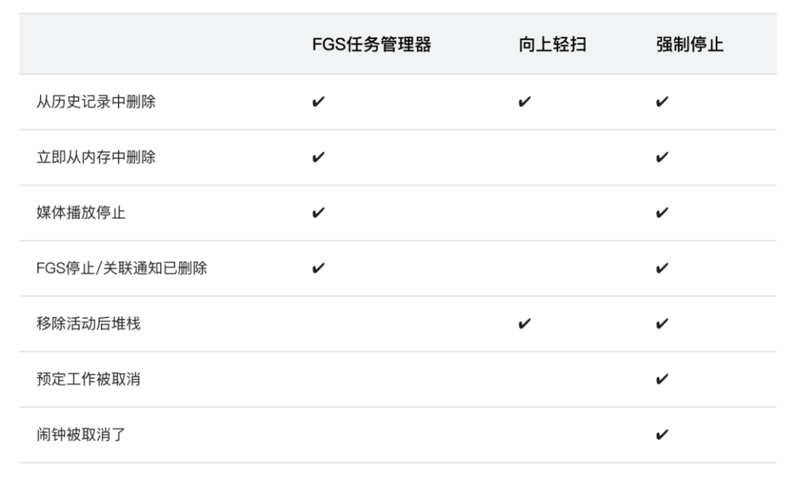Select the 向上轻扫 column header
Image resolution: width=797 pixels, height=477 pixels.
(x=552, y=45)
